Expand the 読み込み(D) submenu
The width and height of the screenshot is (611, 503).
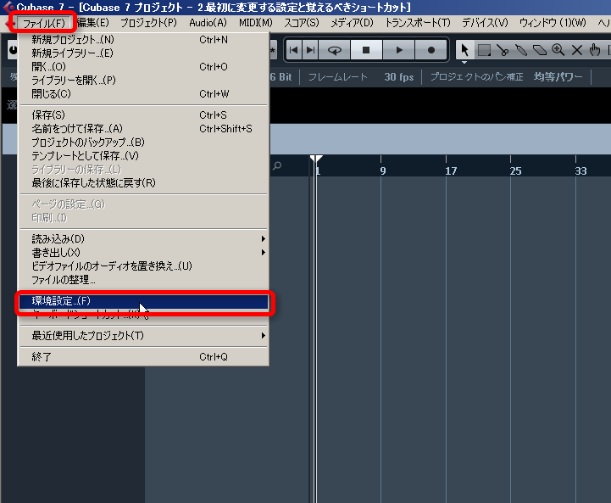coord(143,238)
